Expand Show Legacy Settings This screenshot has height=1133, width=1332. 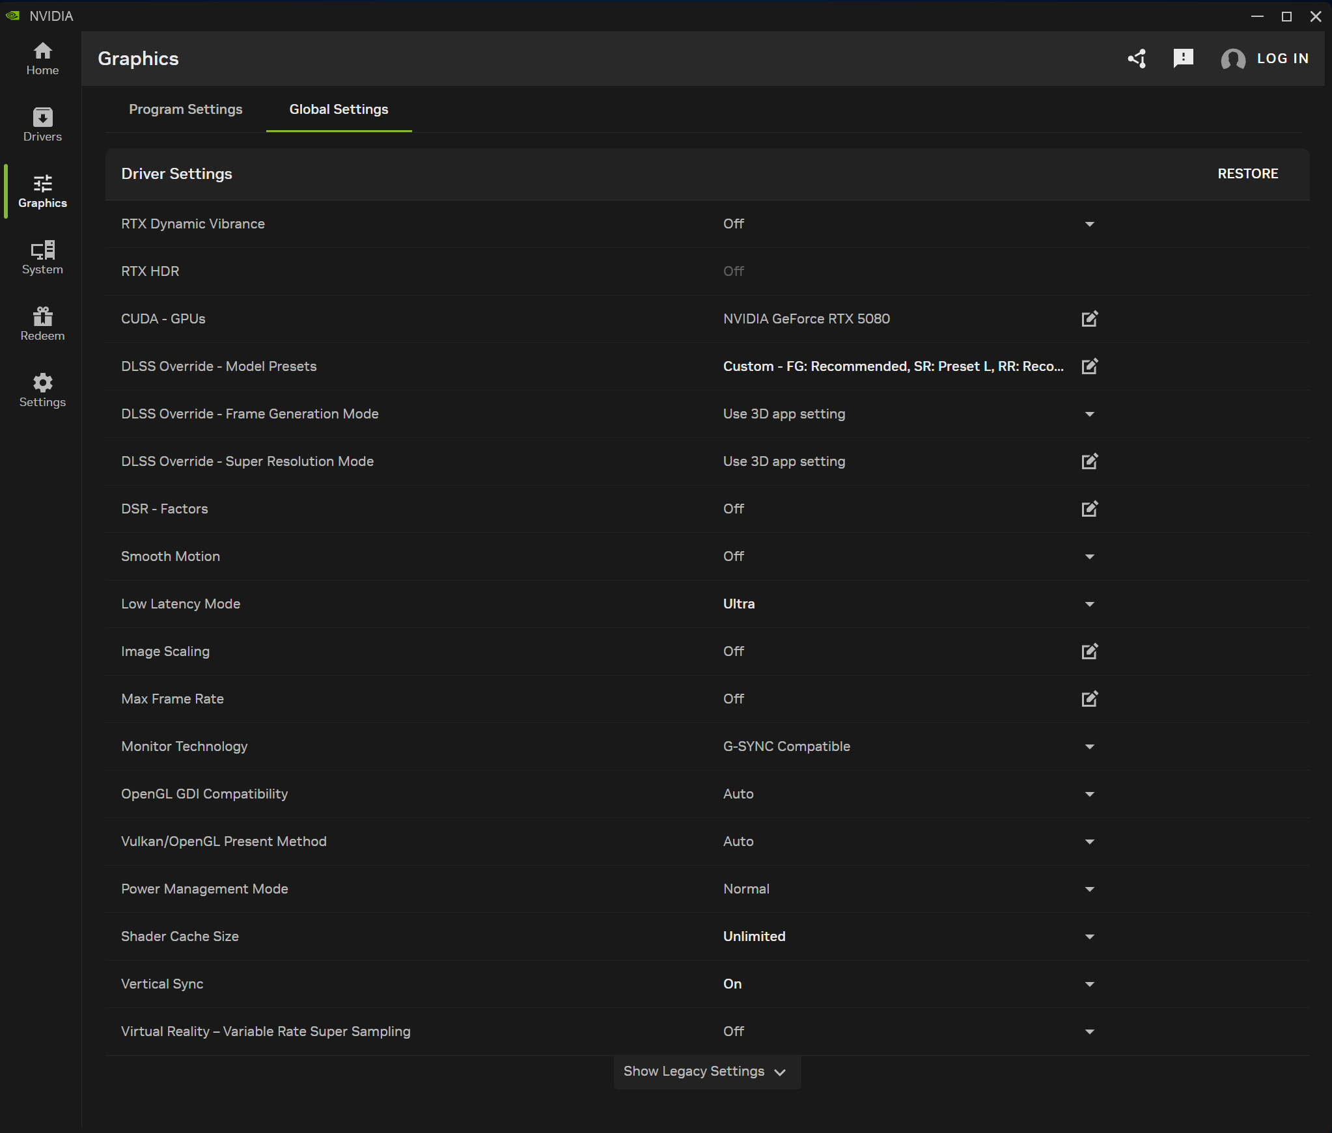(x=706, y=1072)
